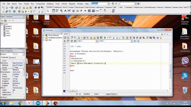
Task: Expand the Anchors property
Action: [x=1, y=63]
